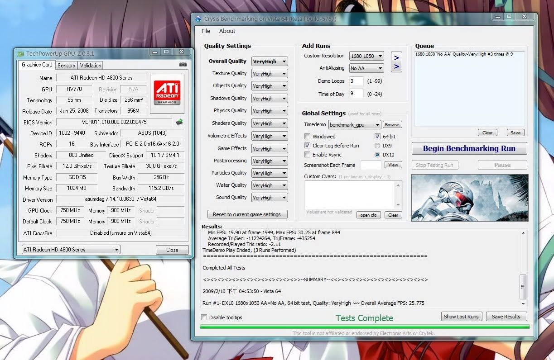Open the ATI Radeon HD 4800 Series device selector
The height and width of the screenshot is (360, 554).
coord(71,250)
